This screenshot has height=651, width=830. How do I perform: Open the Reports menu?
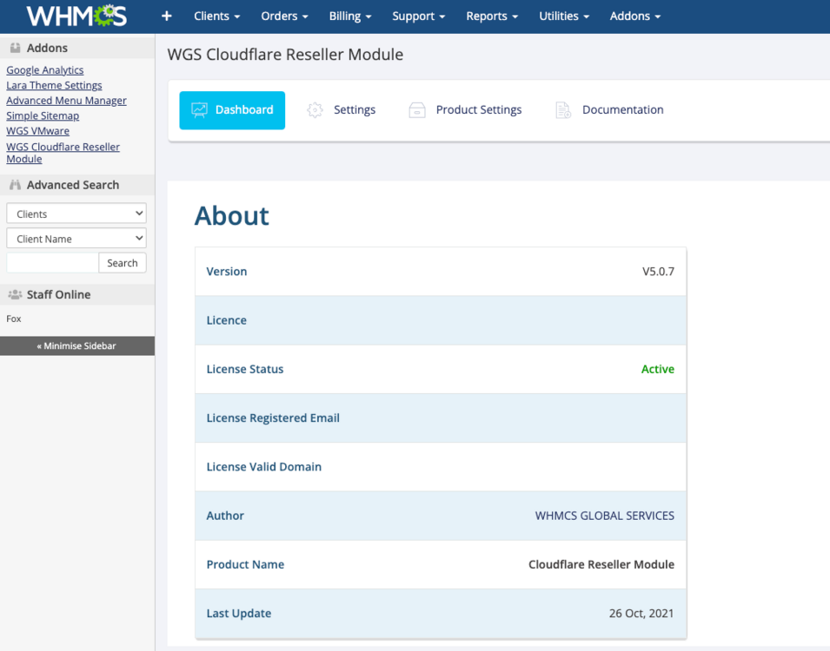[x=492, y=16]
